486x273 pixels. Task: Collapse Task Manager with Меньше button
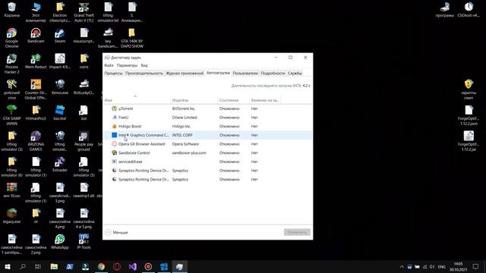click(x=116, y=233)
